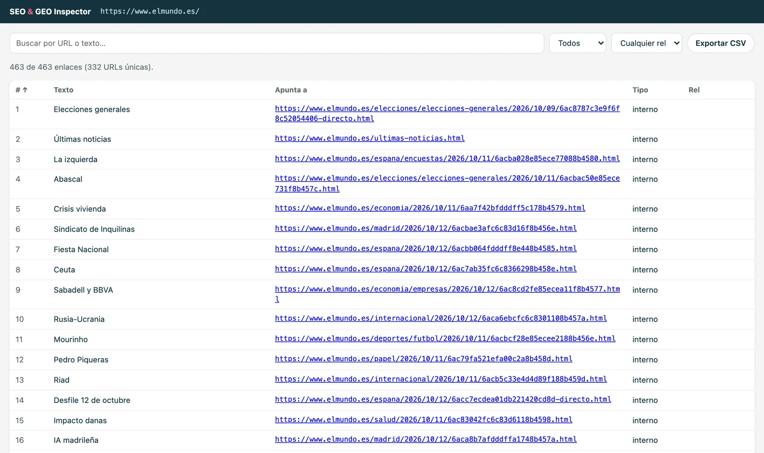The width and height of the screenshot is (764, 453).
Task: Open the madrid link for IA madrileña
Action: 426,439
